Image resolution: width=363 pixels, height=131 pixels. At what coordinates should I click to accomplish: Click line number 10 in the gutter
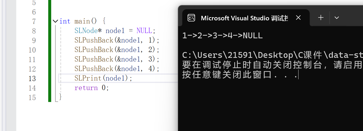pyautogui.click(x=32, y=50)
